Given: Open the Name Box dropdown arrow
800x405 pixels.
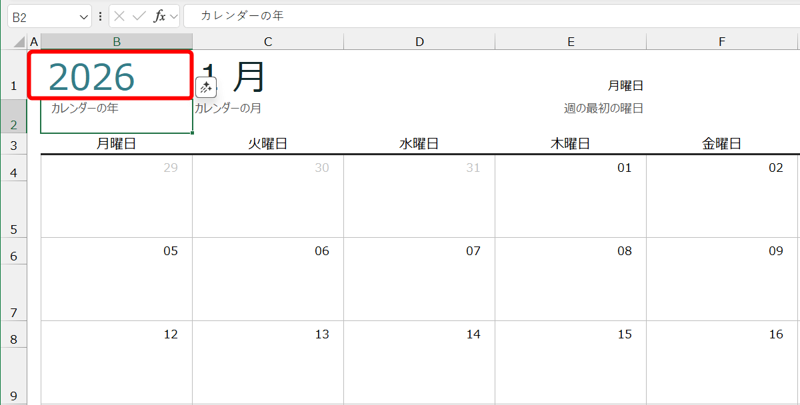Looking at the screenshot, I should point(83,15).
